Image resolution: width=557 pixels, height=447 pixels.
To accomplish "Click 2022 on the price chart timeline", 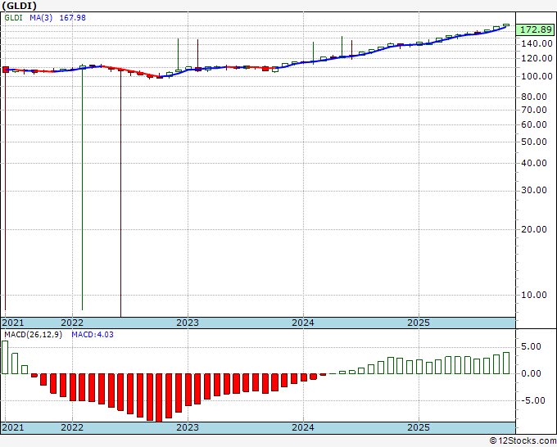I will [72, 323].
